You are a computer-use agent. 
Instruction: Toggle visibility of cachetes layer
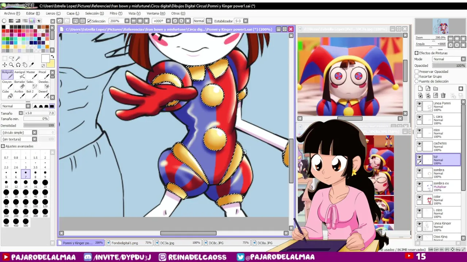pyautogui.click(x=419, y=144)
